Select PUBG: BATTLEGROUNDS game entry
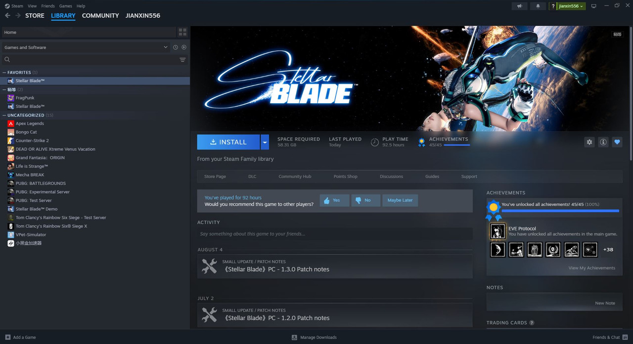Viewport: 633px width, 344px height. [x=41, y=183]
